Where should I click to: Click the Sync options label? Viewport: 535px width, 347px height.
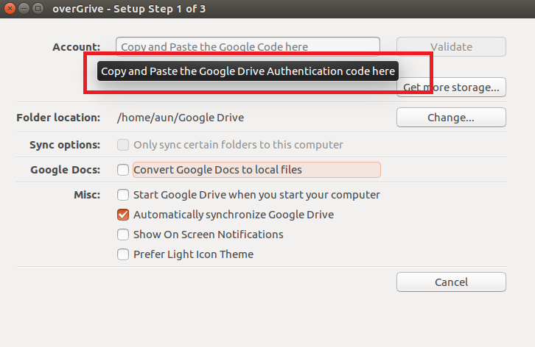[x=65, y=145]
